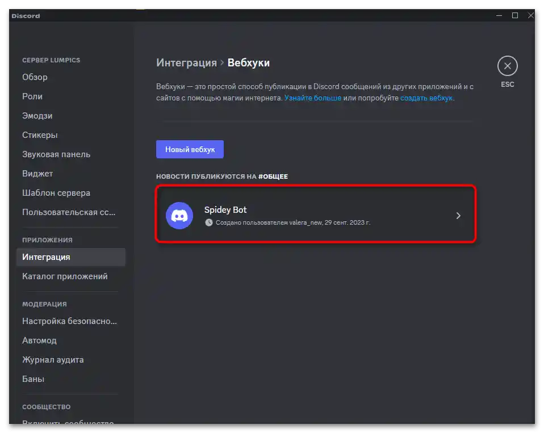Open Журнал аудита in sidebar
Image resolution: width=544 pixels, height=433 pixels.
[53, 360]
